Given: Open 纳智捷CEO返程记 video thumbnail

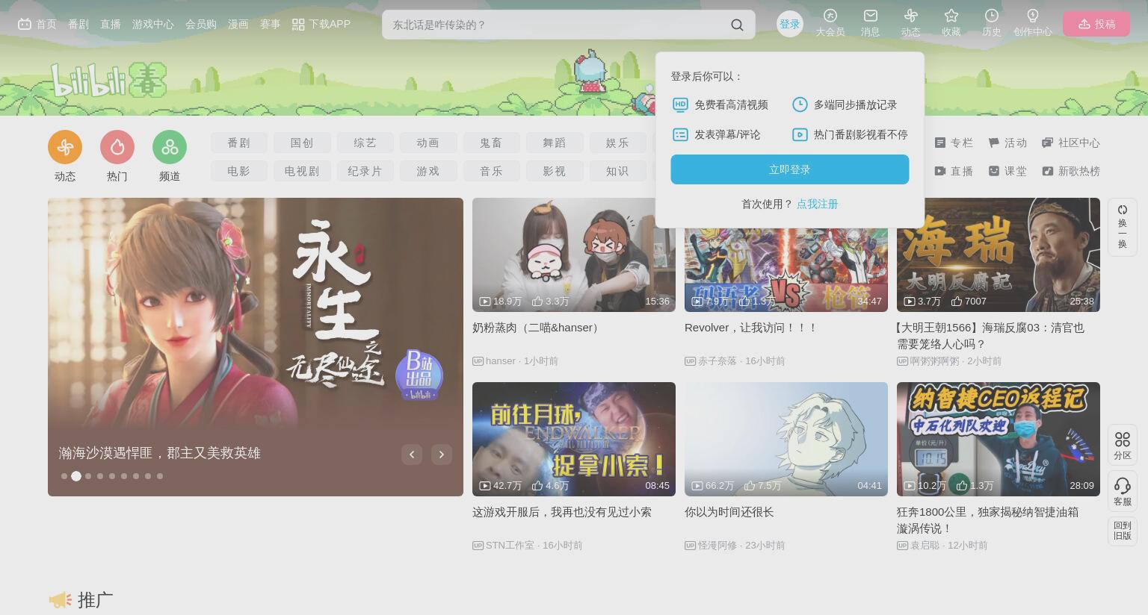Looking at the screenshot, I should (999, 439).
